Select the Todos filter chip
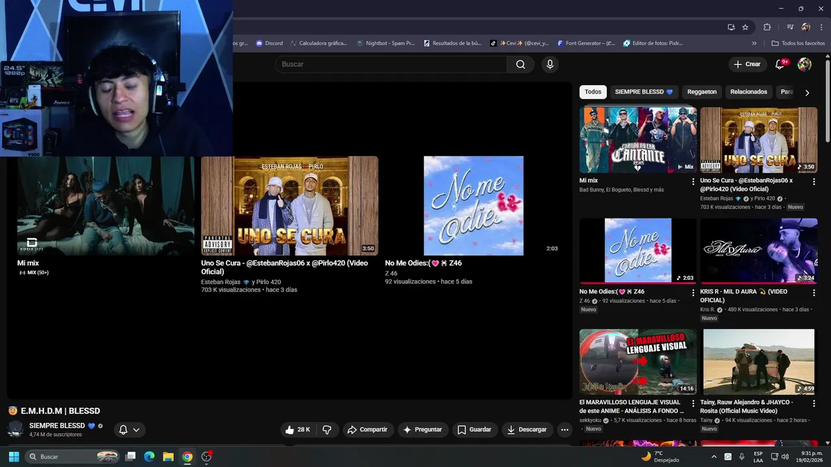This screenshot has width=831, height=467. point(593,92)
